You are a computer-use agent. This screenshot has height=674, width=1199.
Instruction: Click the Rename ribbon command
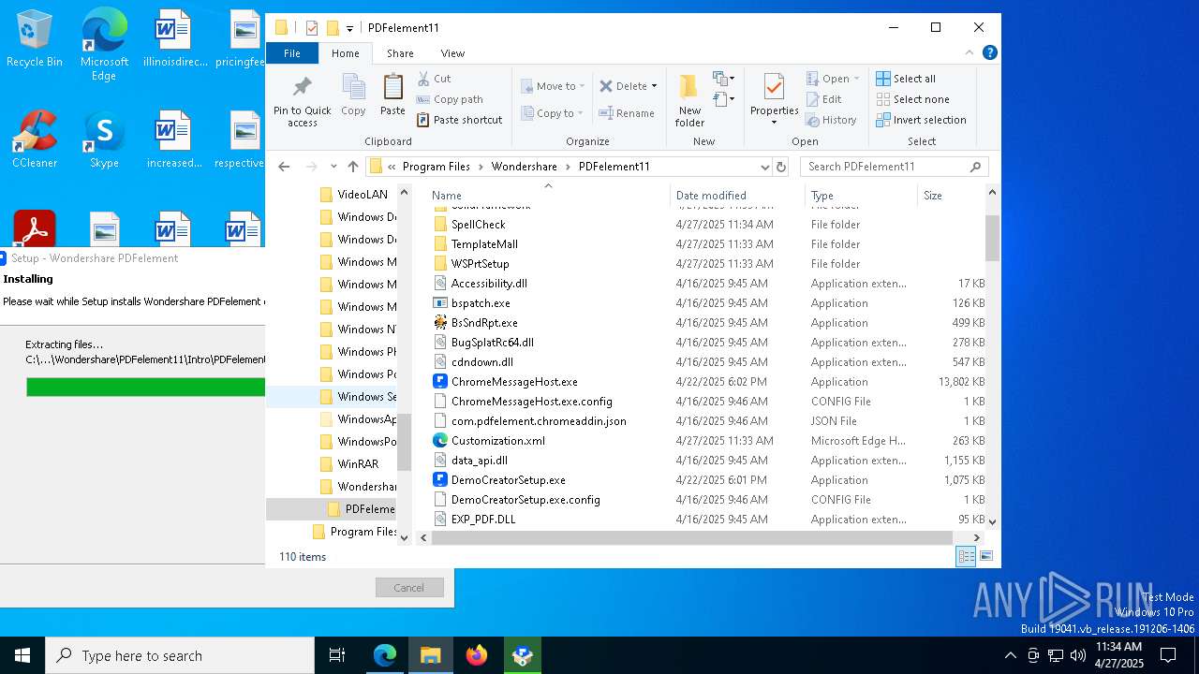click(x=627, y=113)
